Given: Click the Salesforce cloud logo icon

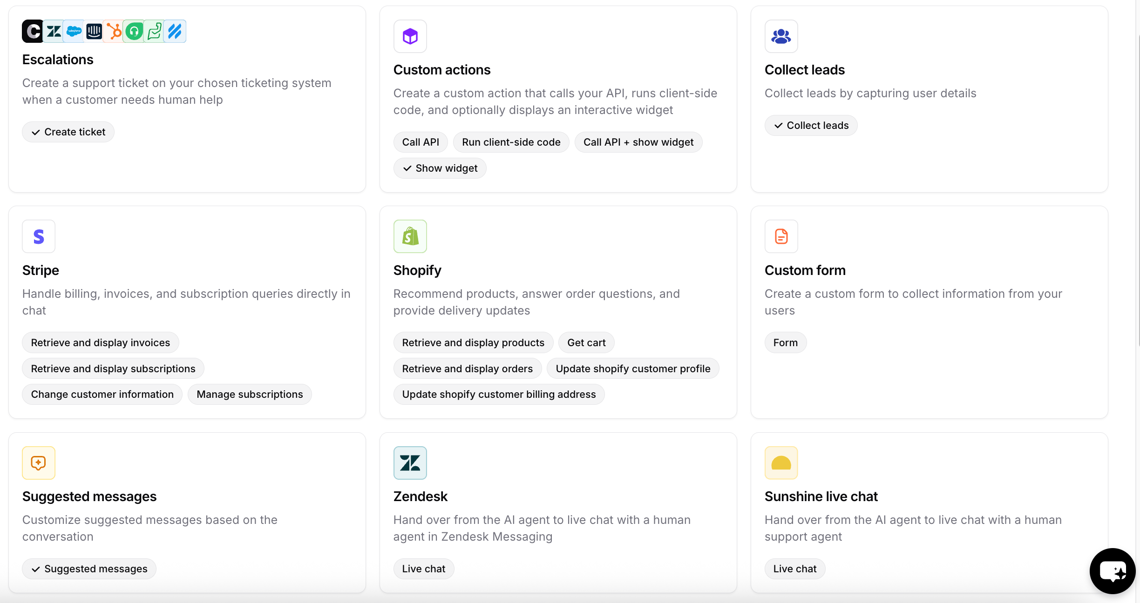Looking at the screenshot, I should click(x=74, y=31).
